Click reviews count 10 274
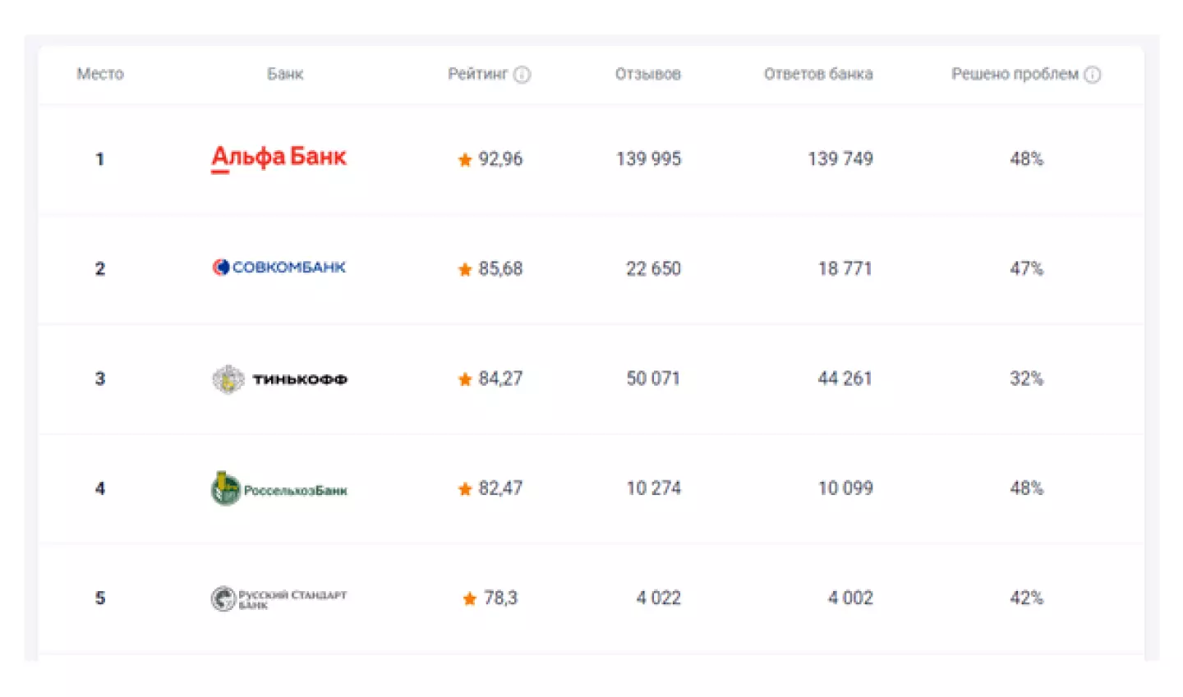The image size is (1183, 697). (654, 488)
